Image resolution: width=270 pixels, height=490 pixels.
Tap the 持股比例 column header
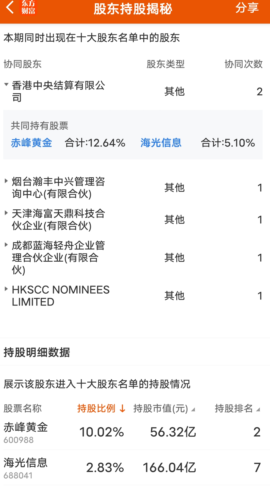(97, 407)
